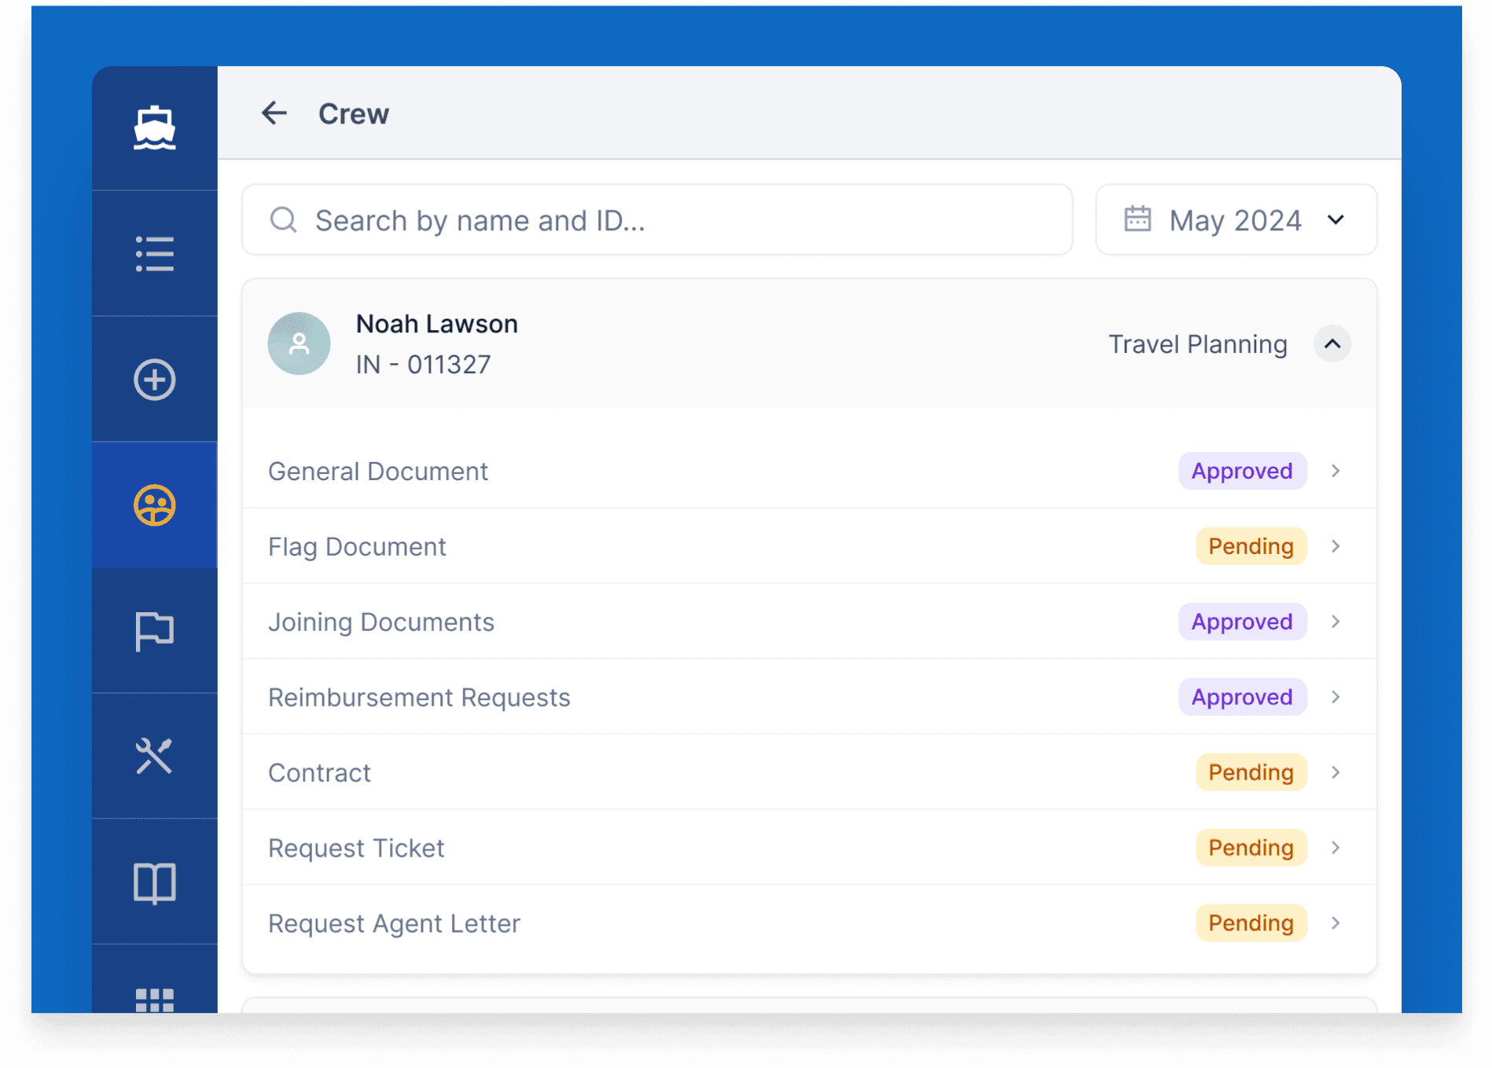Image resolution: width=1492 pixels, height=1068 pixels.
Task: Click the grid apps sidebar icon
Action: pyautogui.click(x=154, y=999)
